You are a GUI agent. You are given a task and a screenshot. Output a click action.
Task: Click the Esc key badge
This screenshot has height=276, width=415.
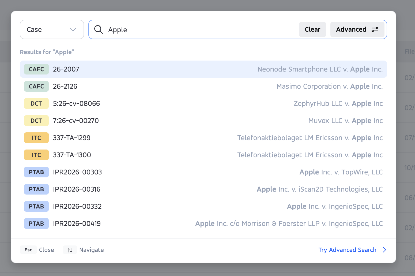coord(28,250)
